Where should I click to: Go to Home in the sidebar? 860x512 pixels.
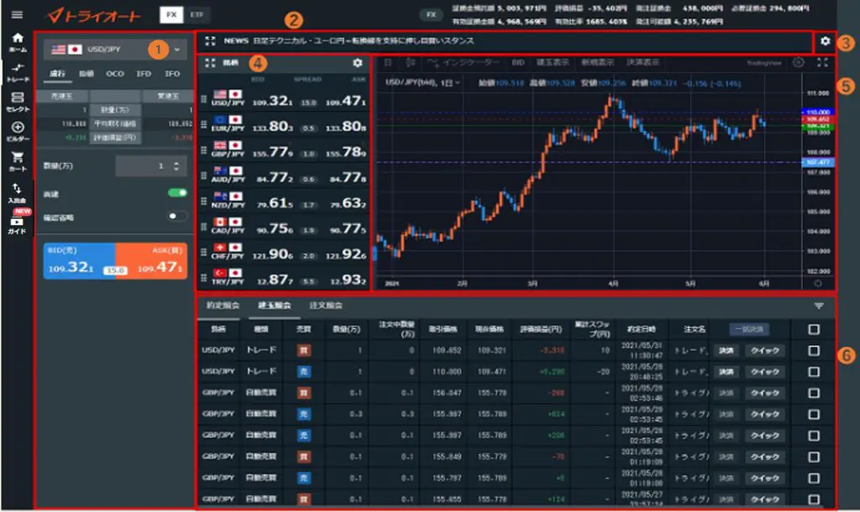(x=17, y=42)
